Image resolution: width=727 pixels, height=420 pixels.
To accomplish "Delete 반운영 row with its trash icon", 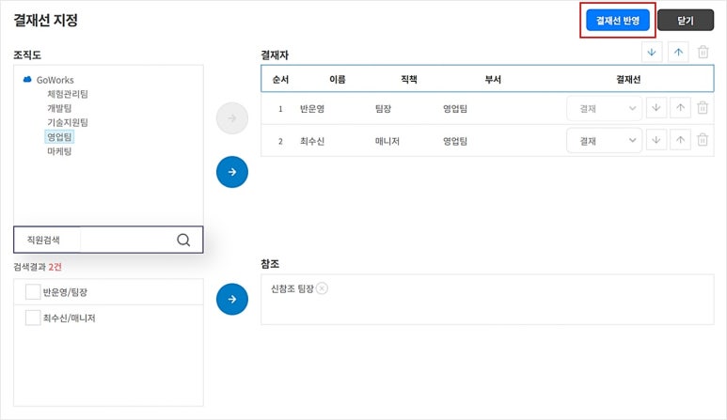I will click(x=703, y=109).
